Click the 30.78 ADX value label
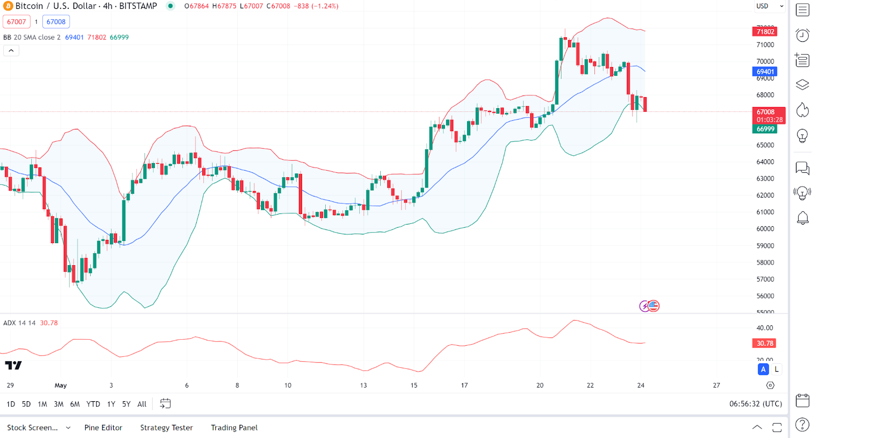 pyautogui.click(x=764, y=344)
